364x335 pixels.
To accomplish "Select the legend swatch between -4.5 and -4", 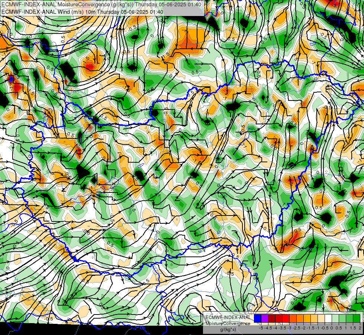I will 272,318.
